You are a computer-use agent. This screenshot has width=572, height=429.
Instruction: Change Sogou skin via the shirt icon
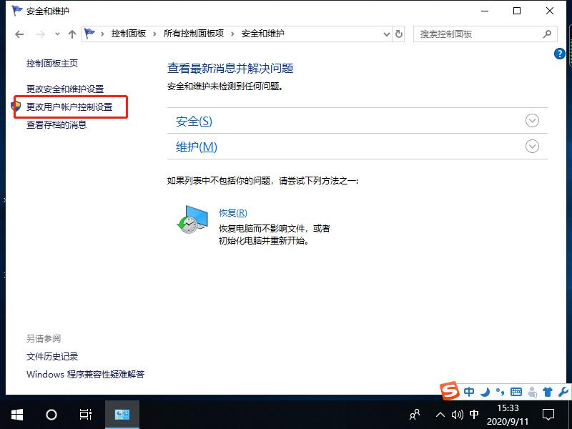tap(548, 392)
